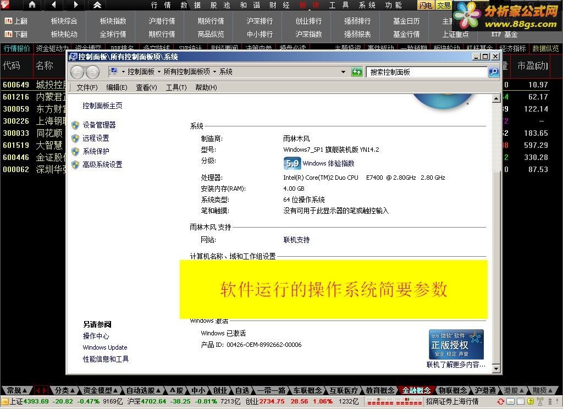Screen dimensions: 563x409
Task: Open the 行情 top menu of the stock app
Action: tap(161, 5)
